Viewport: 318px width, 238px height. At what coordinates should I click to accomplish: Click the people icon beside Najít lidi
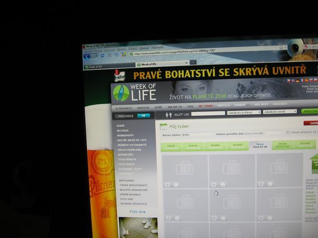pyautogui.click(x=169, y=115)
